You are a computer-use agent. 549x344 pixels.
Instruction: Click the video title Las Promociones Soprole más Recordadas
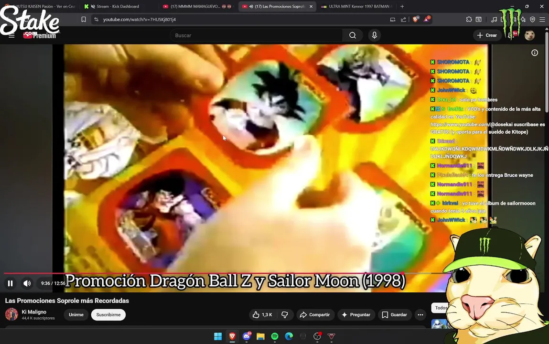pyautogui.click(x=67, y=301)
